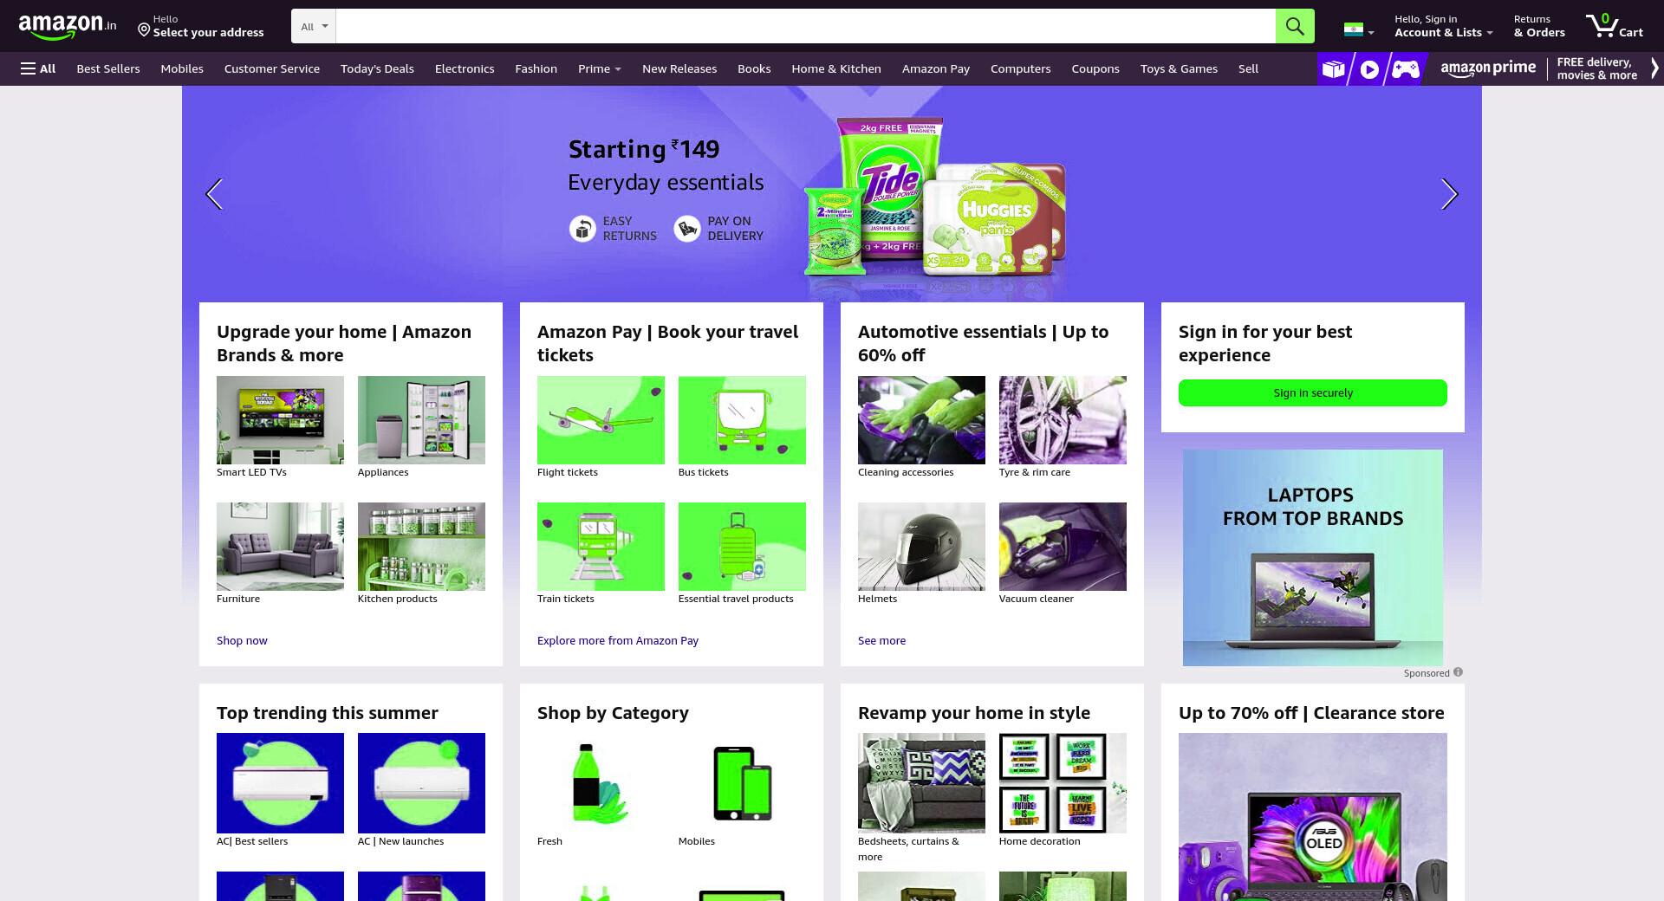Image resolution: width=1664 pixels, height=901 pixels.
Task: Open Books nav item
Action: point(754,68)
